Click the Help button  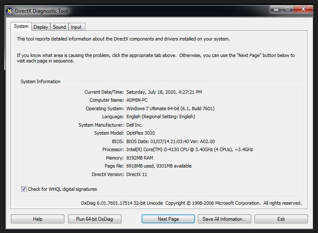(38, 219)
